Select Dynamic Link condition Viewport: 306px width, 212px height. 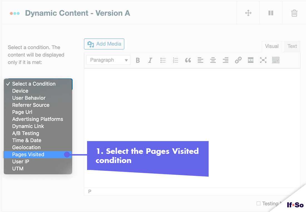click(x=38, y=126)
